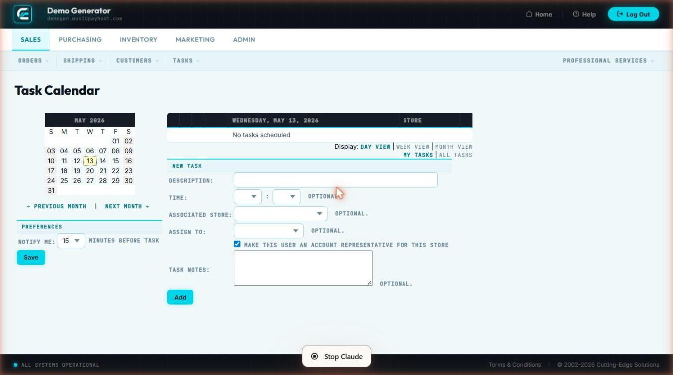Select May 01 in the calendar
673x375 pixels.
(x=116, y=141)
